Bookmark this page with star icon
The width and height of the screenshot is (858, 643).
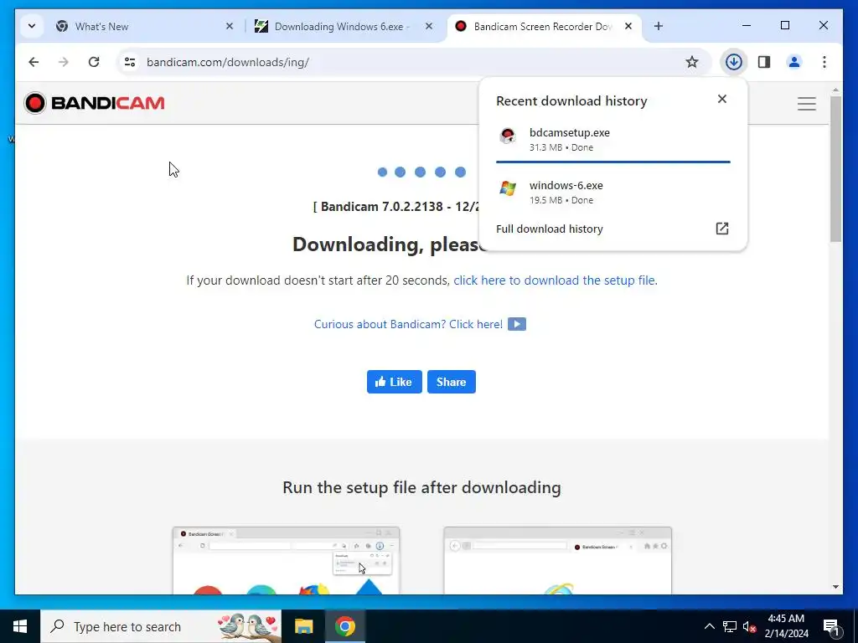tap(691, 62)
